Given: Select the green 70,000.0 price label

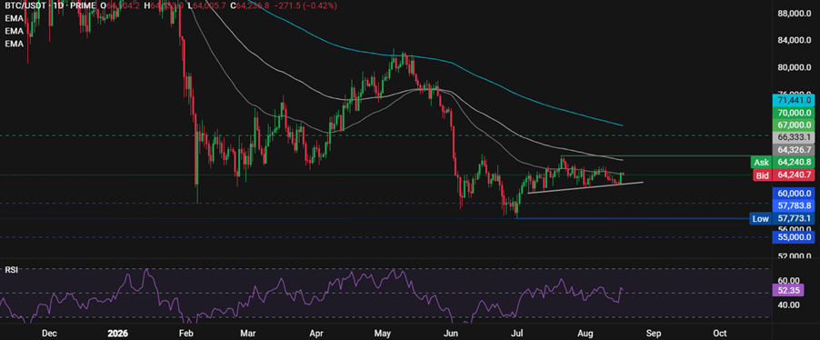Looking at the screenshot, I should click(x=794, y=113).
